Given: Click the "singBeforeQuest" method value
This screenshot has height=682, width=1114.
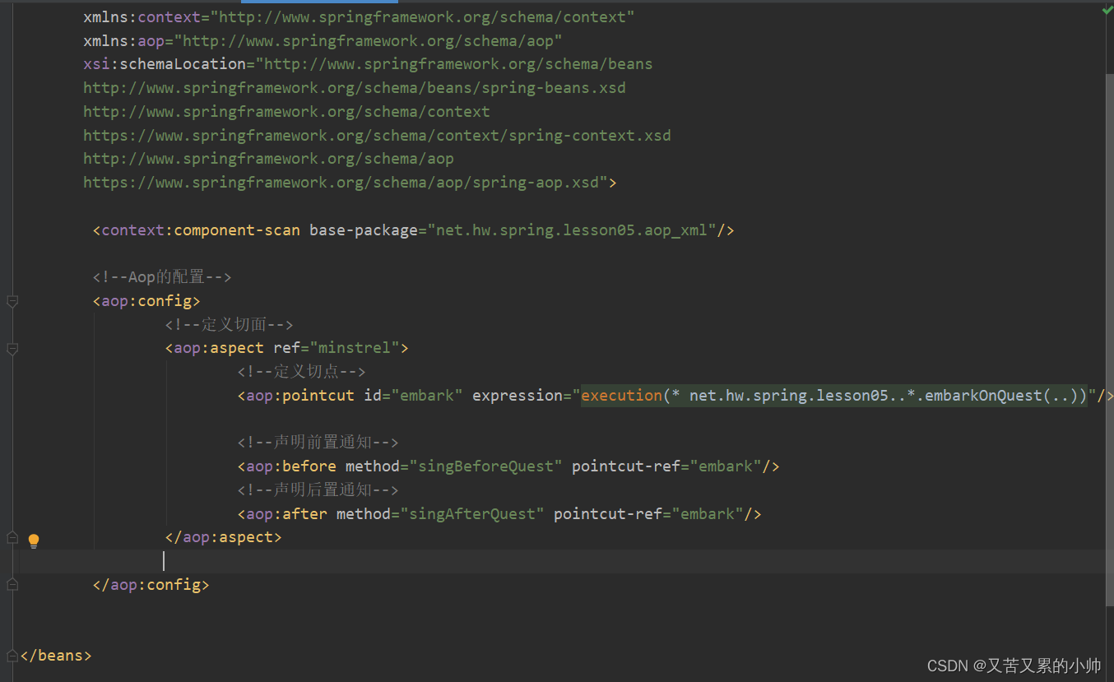Looking at the screenshot, I should pos(485,466).
